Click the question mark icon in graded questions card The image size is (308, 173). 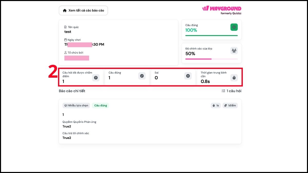[x=96, y=78]
